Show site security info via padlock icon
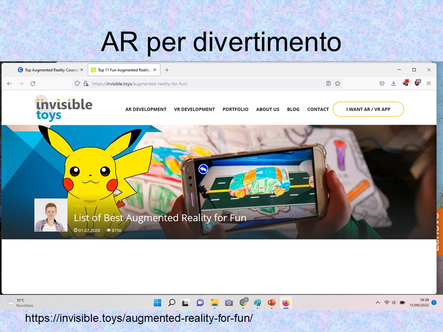 coord(86,83)
